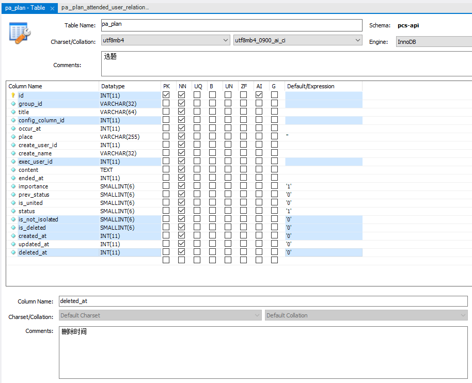Image resolution: width=472 pixels, height=383 pixels.
Task: Click the primary key icon for id column
Action: pos(13,95)
